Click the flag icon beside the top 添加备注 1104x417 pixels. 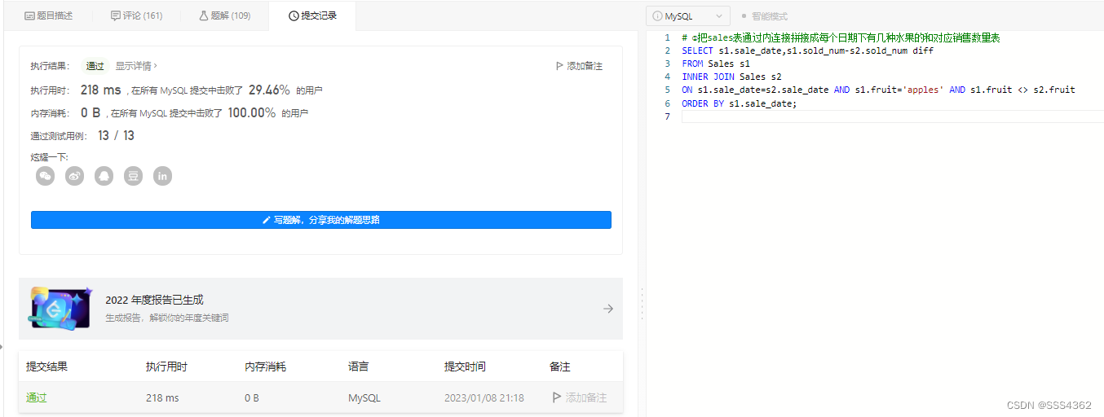click(x=559, y=66)
